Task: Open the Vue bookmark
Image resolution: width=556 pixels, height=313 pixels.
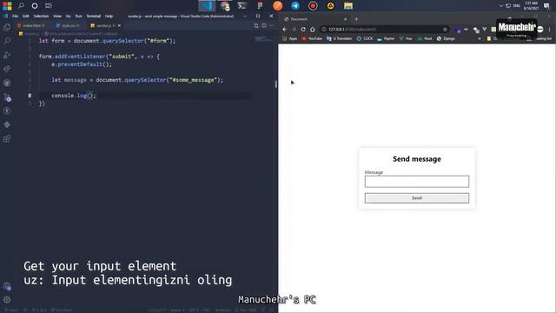Action: point(406,38)
